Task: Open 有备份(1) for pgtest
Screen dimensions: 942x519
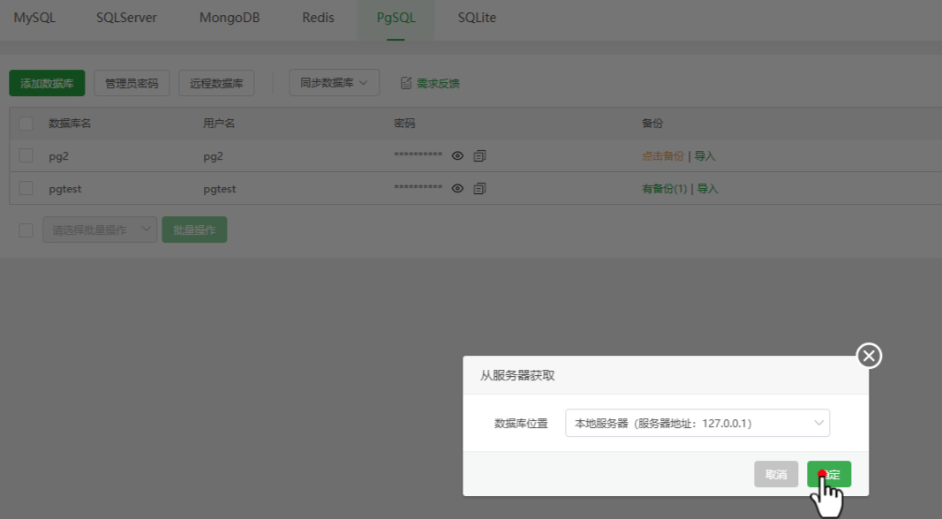Action: pyautogui.click(x=665, y=189)
